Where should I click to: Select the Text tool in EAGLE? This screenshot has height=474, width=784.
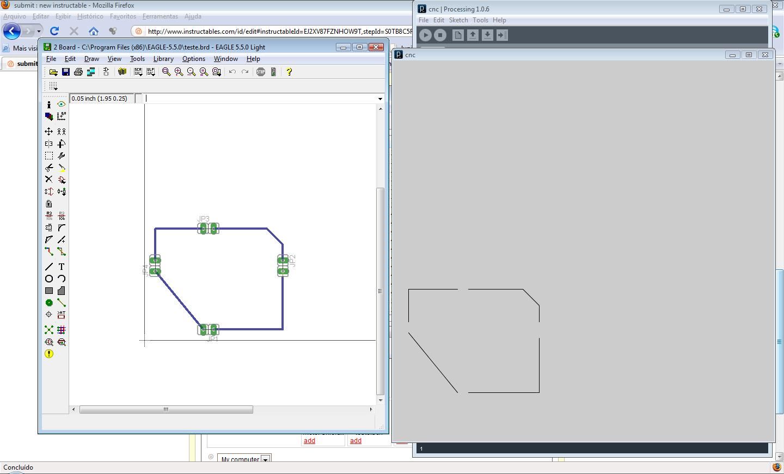(x=62, y=267)
